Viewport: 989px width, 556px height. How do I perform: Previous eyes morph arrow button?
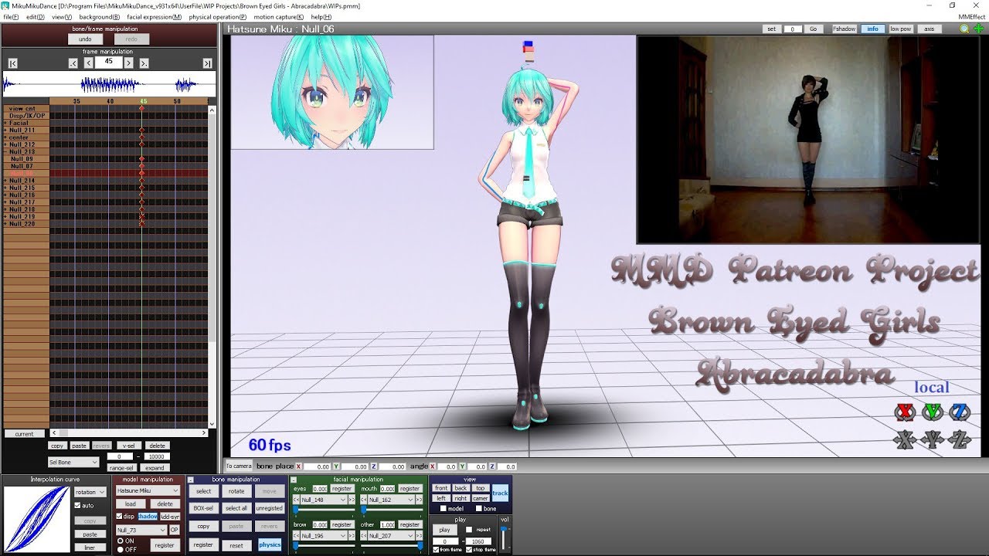point(296,500)
